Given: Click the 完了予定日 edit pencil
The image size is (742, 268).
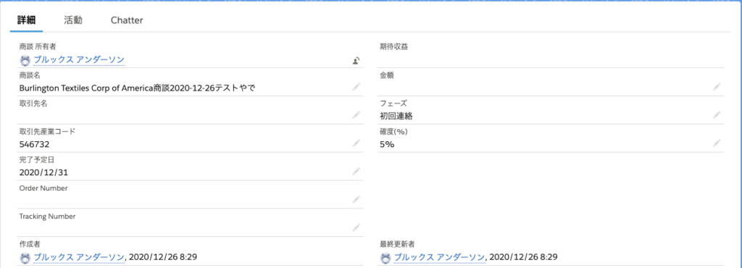Looking at the screenshot, I should [x=357, y=172].
